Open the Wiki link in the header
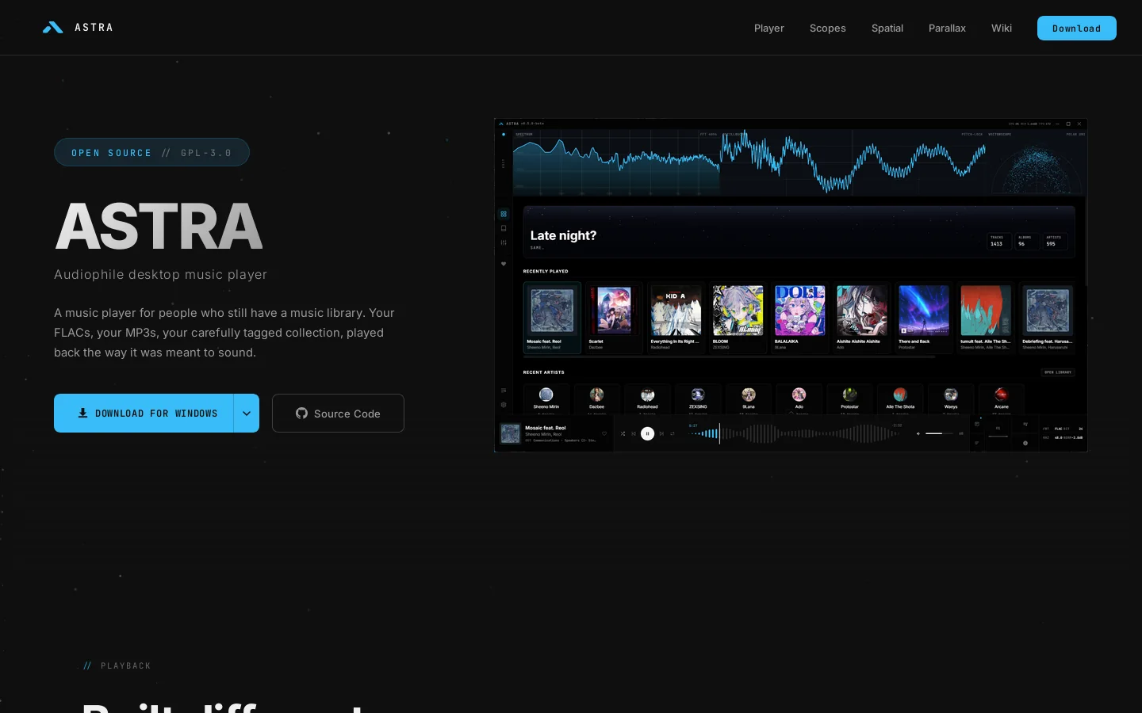The image size is (1142, 713). (1002, 28)
